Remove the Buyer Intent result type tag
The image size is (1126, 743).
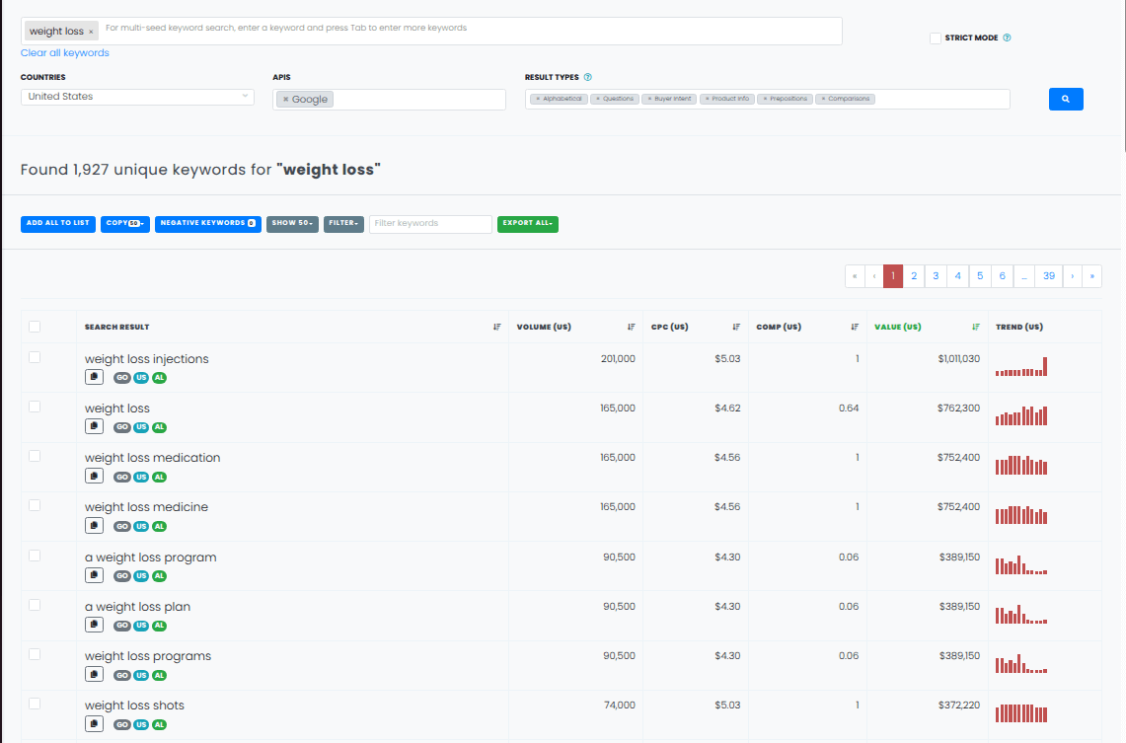[649, 99]
